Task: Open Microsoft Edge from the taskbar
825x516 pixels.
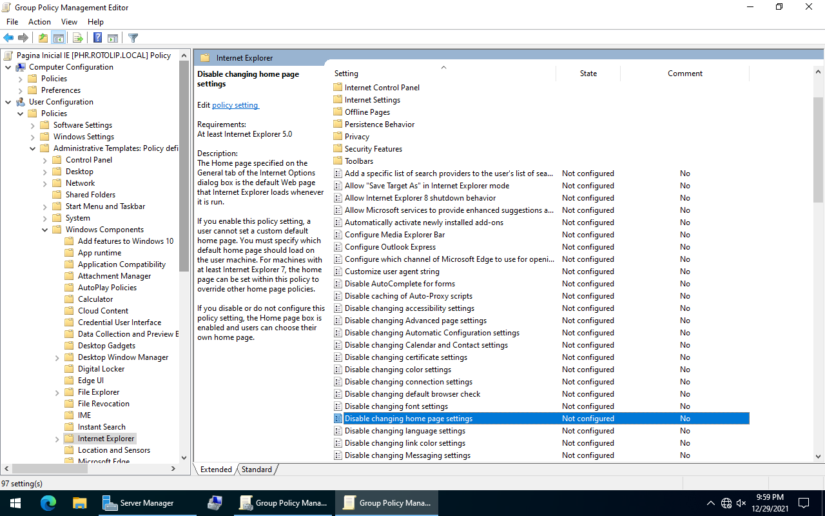Action: [x=48, y=503]
